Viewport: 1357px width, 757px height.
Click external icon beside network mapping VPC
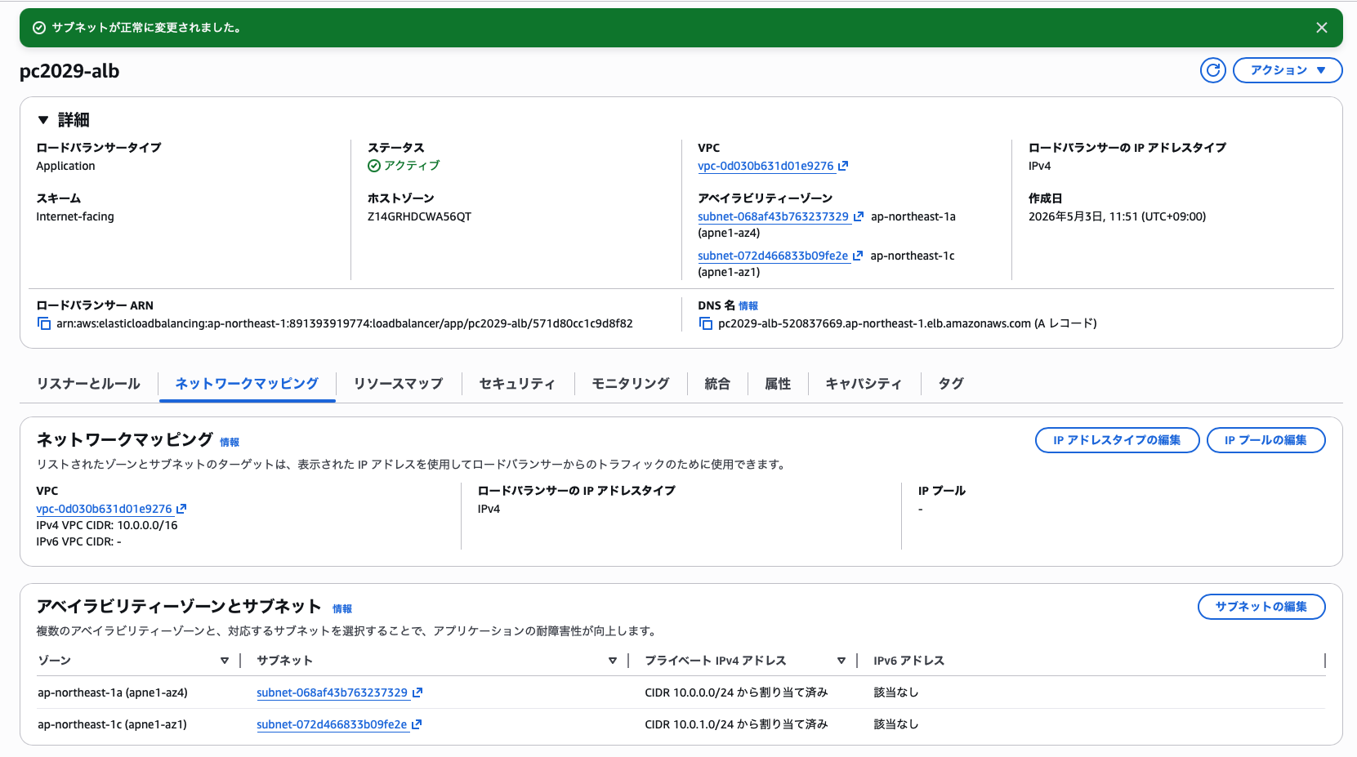pos(181,509)
